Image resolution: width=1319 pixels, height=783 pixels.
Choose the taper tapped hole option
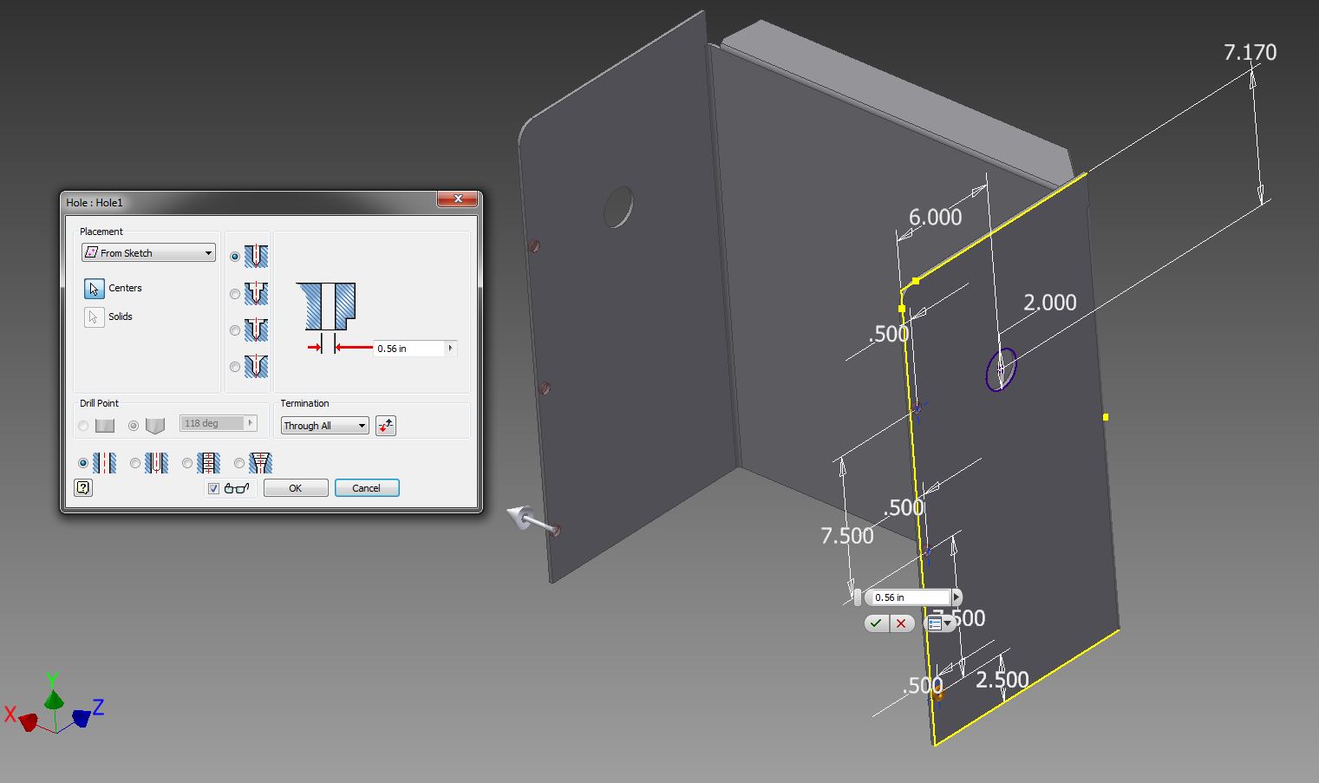tap(239, 463)
